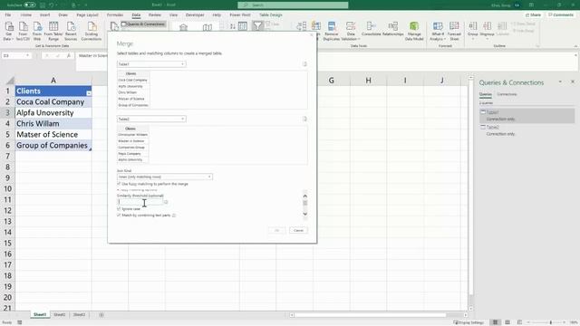This screenshot has height=326, width=580.
Task: Switch to Connections tab in side pane
Action: point(507,94)
